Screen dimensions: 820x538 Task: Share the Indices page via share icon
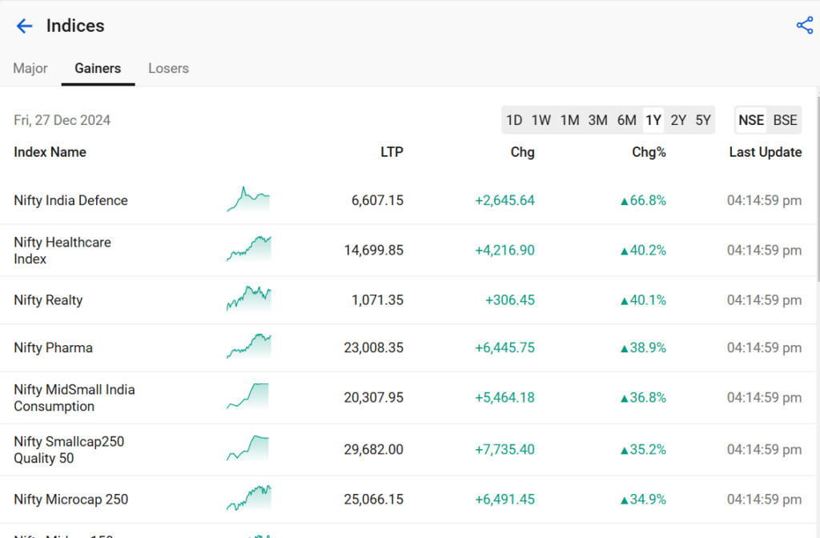point(804,25)
